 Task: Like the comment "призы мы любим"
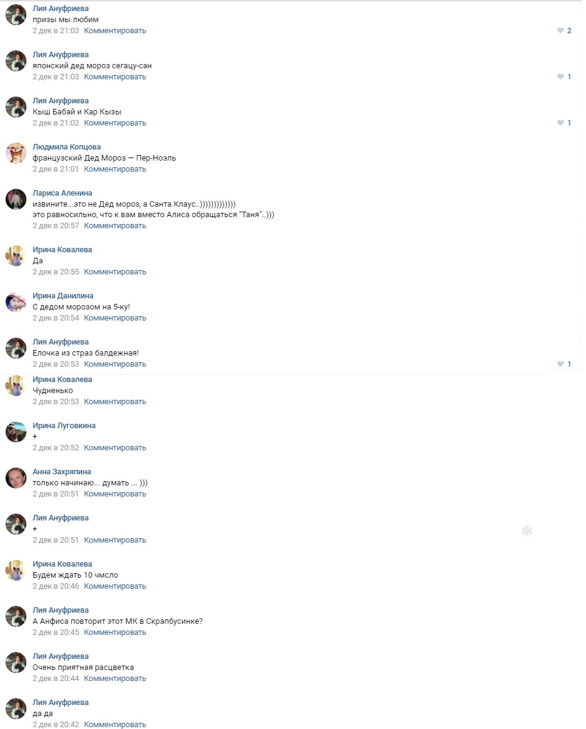pyautogui.click(x=560, y=31)
